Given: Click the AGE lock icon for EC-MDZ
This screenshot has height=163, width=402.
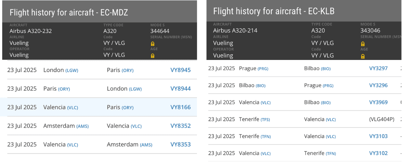Looking at the screenshot, I should (152, 56).
